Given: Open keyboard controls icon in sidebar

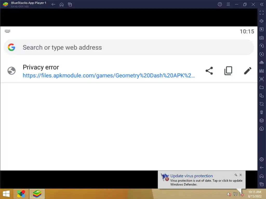Looking at the screenshot, I should point(262,38).
